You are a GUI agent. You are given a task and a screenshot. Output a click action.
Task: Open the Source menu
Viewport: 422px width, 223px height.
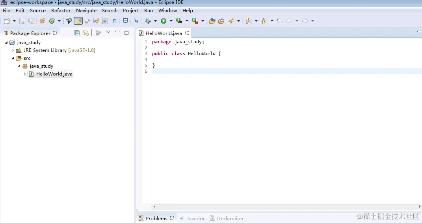(x=38, y=11)
